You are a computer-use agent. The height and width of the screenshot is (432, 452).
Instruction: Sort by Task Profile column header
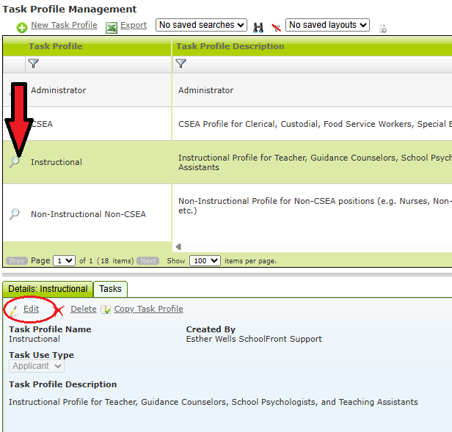point(55,46)
